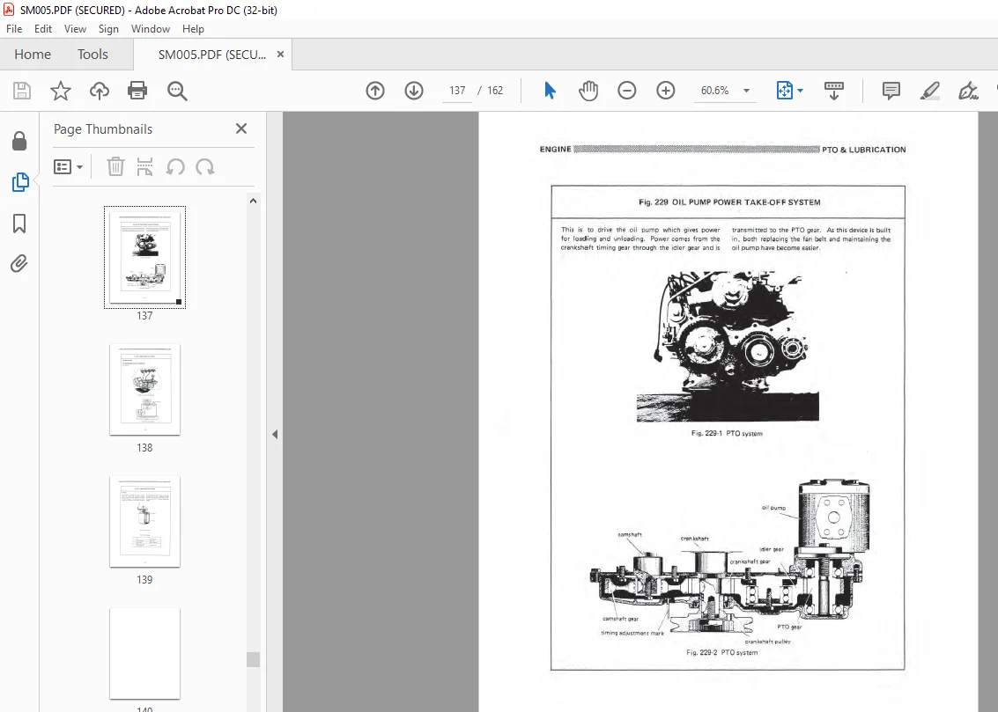This screenshot has height=712, width=998.
Task: Select page 138 thumbnail
Action: 144,390
